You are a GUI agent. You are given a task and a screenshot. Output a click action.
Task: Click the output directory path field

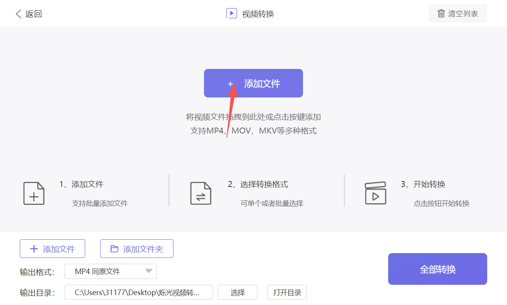(139, 292)
